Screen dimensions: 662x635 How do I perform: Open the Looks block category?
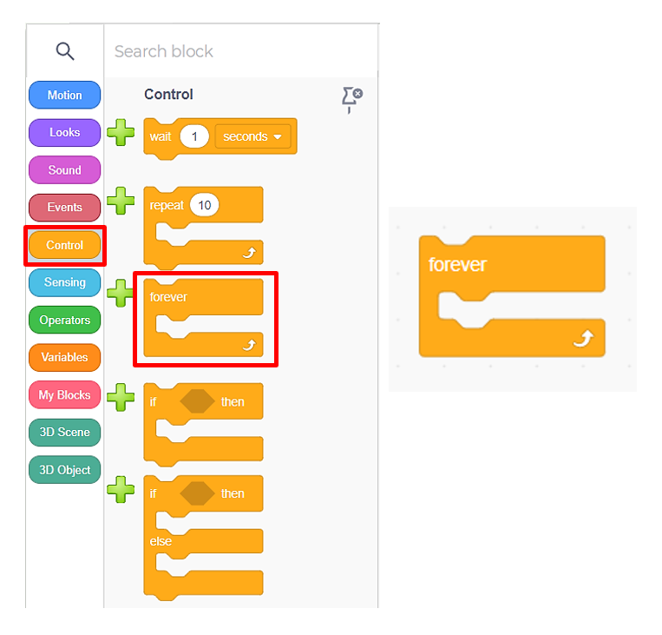point(64,133)
